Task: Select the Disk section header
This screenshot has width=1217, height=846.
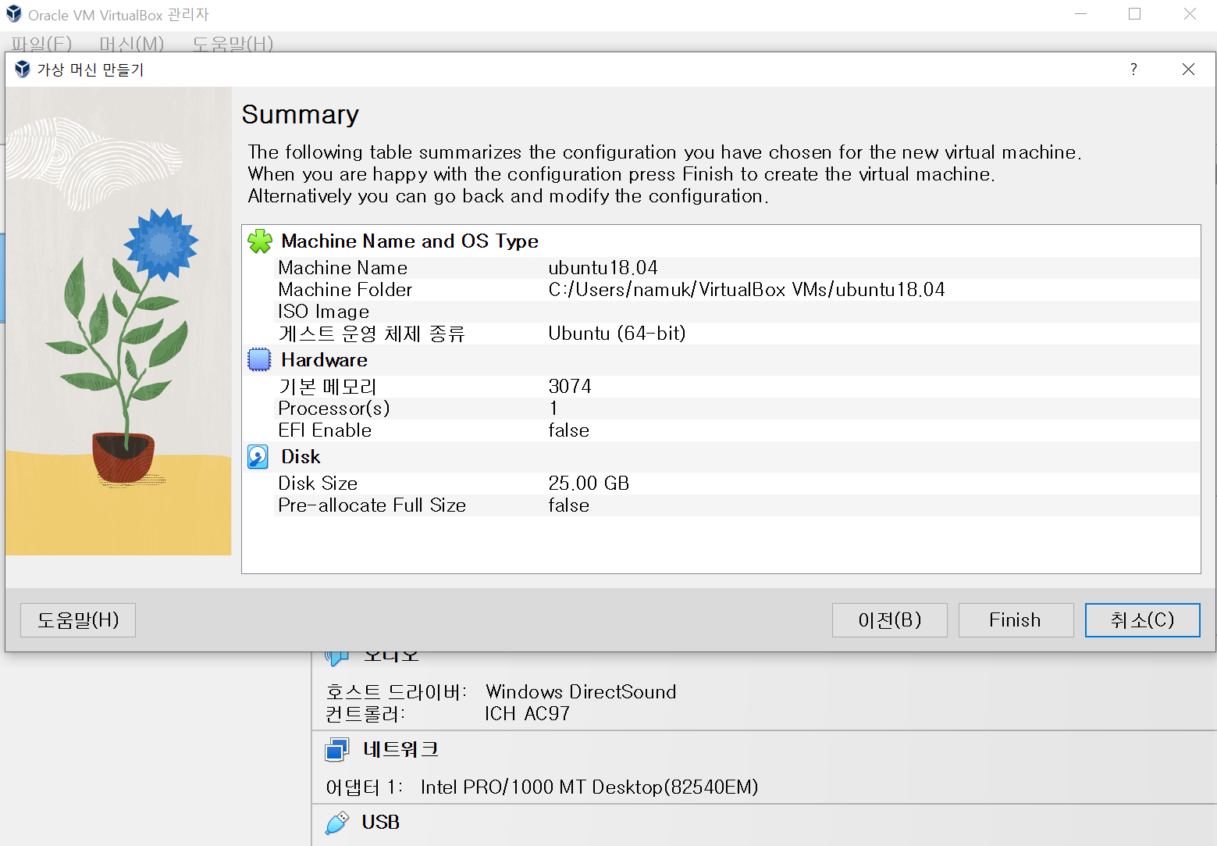Action: (x=301, y=457)
